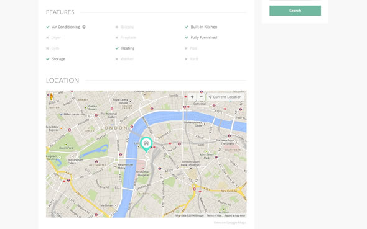This screenshot has width=367, height=229.
Task: Click the Built-in Kitchen feature label
Action: pyautogui.click(x=204, y=27)
